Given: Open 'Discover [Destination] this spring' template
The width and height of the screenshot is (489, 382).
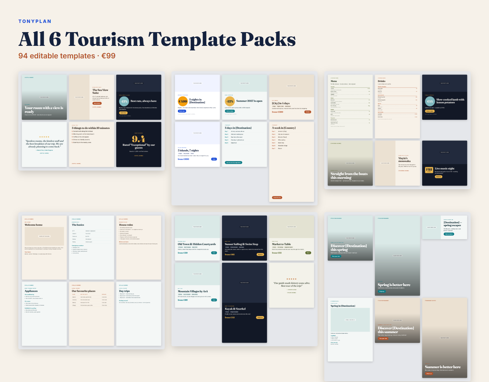Looking at the screenshot, I should tap(350, 238).
